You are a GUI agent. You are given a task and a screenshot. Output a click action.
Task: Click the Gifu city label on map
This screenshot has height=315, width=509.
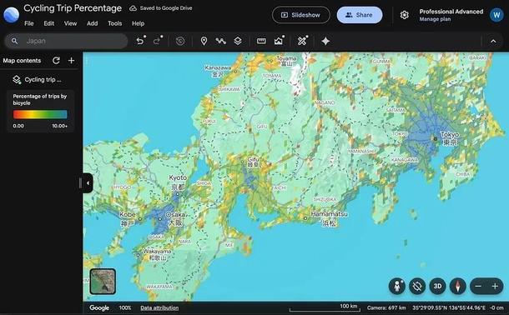click(x=253, y=162)
